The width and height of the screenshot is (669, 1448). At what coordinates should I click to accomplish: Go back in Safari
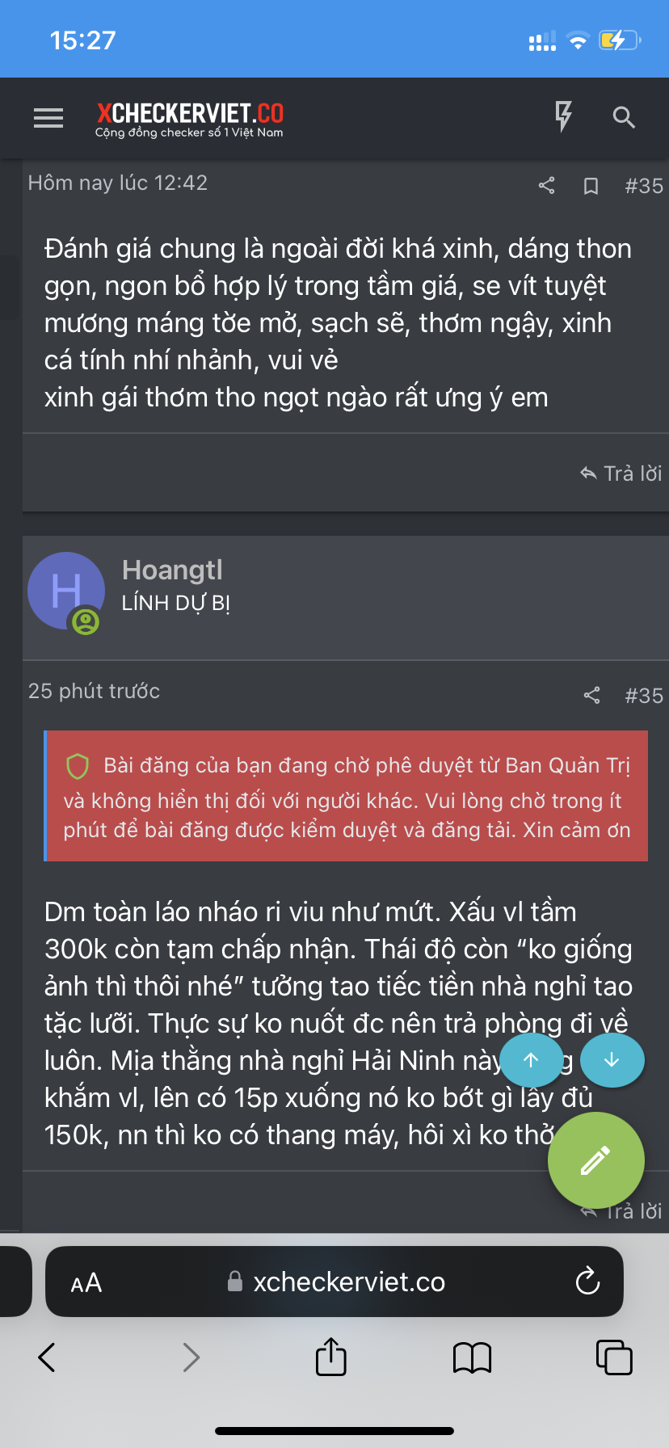pos(47,1357)
